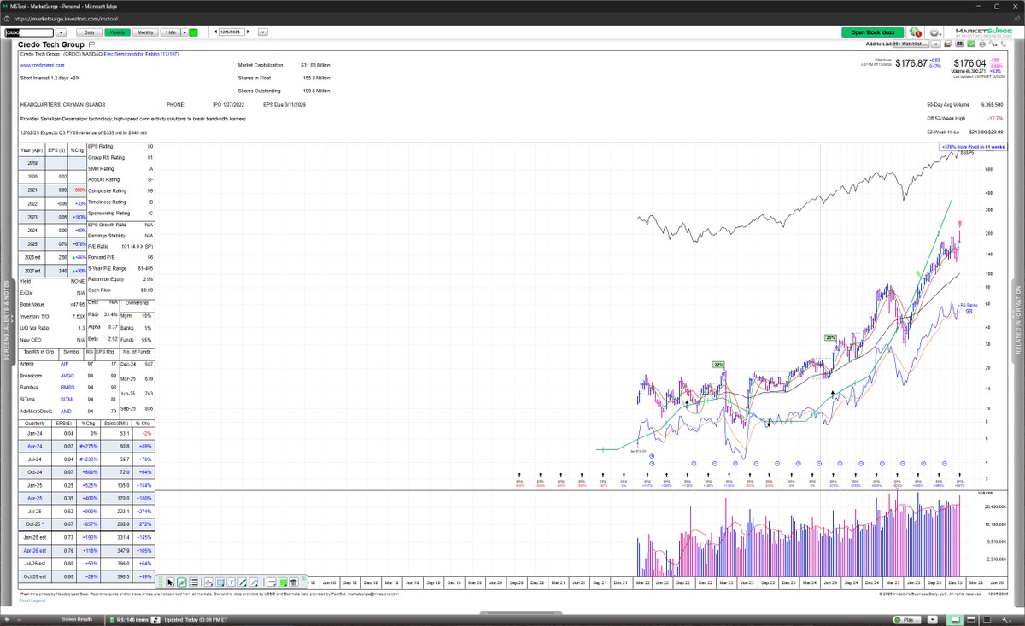This screenshot has height=626, width=1025.
Task: Select the 1 Min intraday timeframe
Action: point(170,32)
